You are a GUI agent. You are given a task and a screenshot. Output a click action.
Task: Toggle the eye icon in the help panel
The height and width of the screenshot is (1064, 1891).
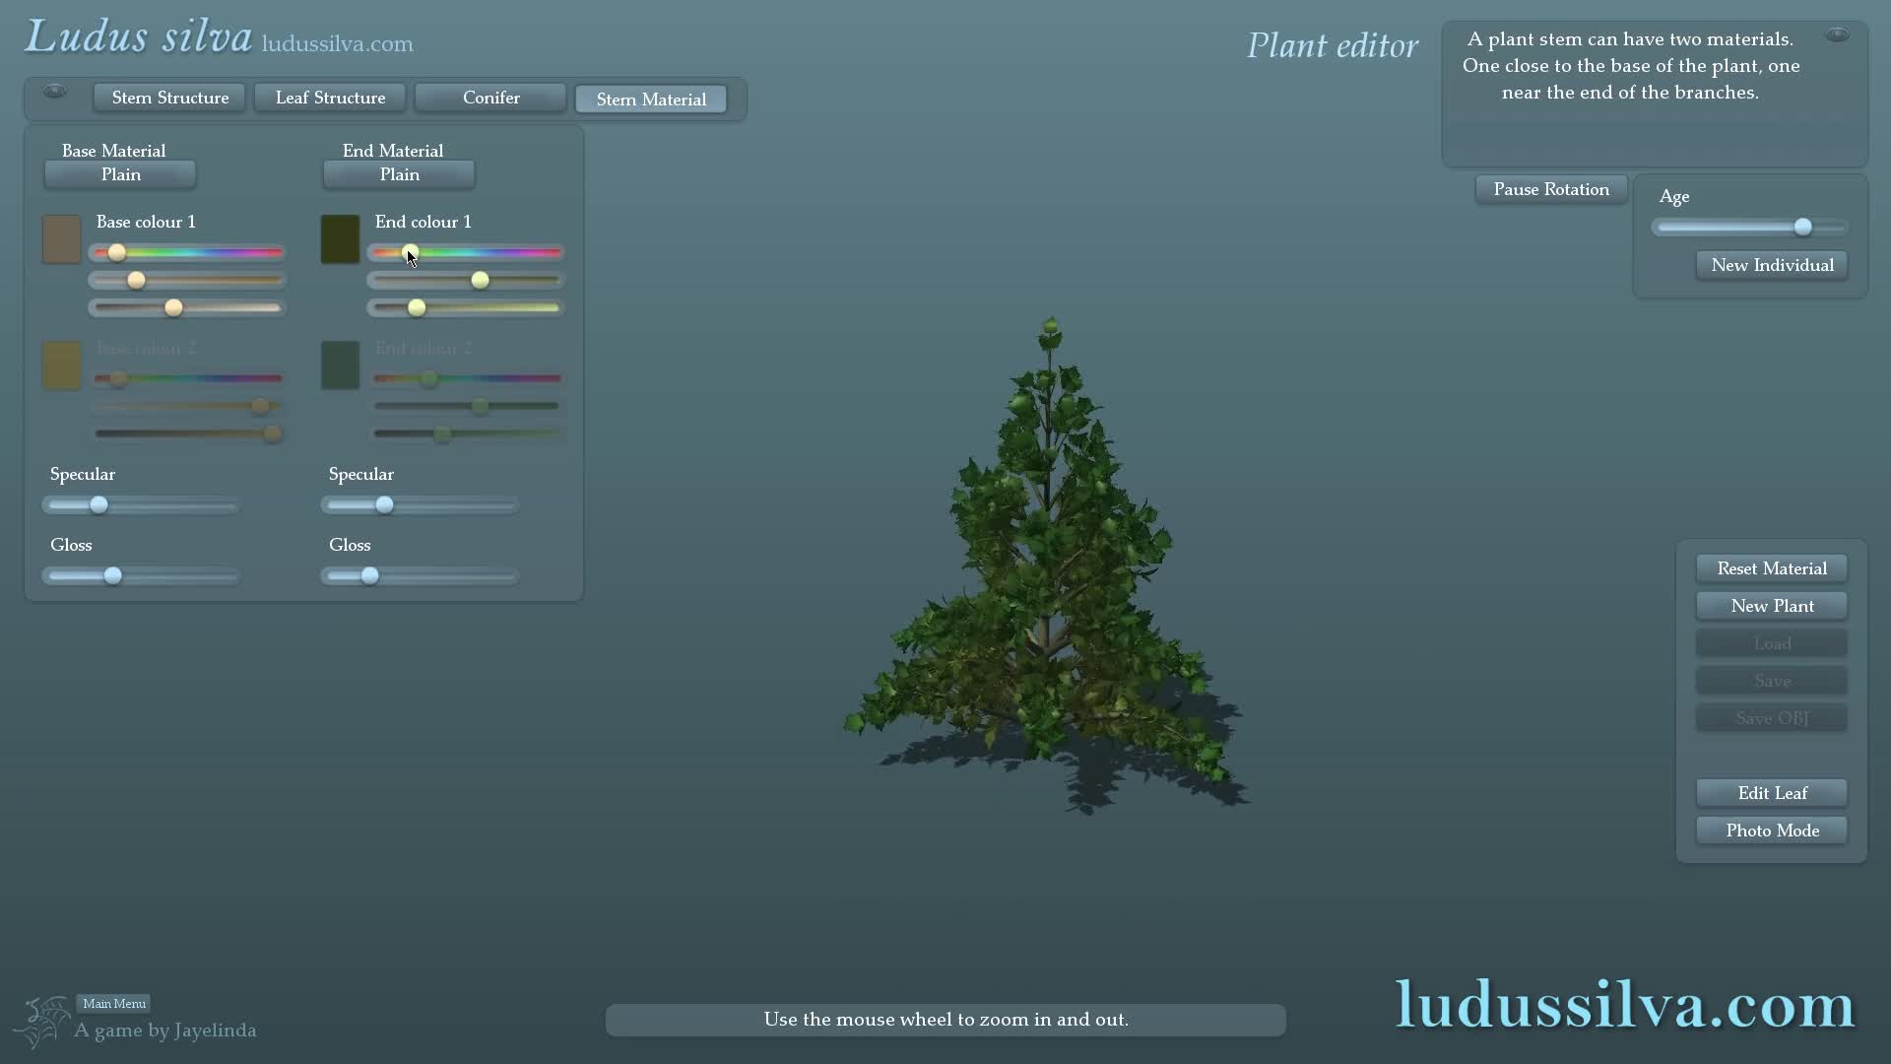1837,35
